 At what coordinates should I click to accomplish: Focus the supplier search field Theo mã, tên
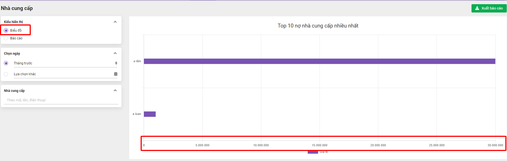(x=61, y=100)
